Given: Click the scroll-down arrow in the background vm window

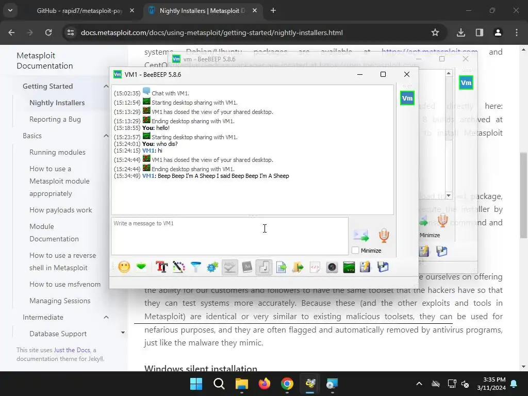Looking at the screenshot, I should click(x=449, y=195).
